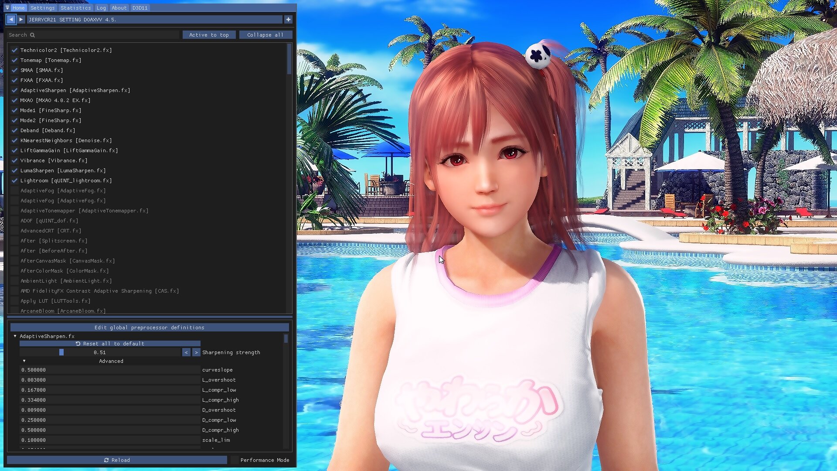Decrease Sharpening strength with the < button
This screenshot has height=471, width=837.
(186, 352)
